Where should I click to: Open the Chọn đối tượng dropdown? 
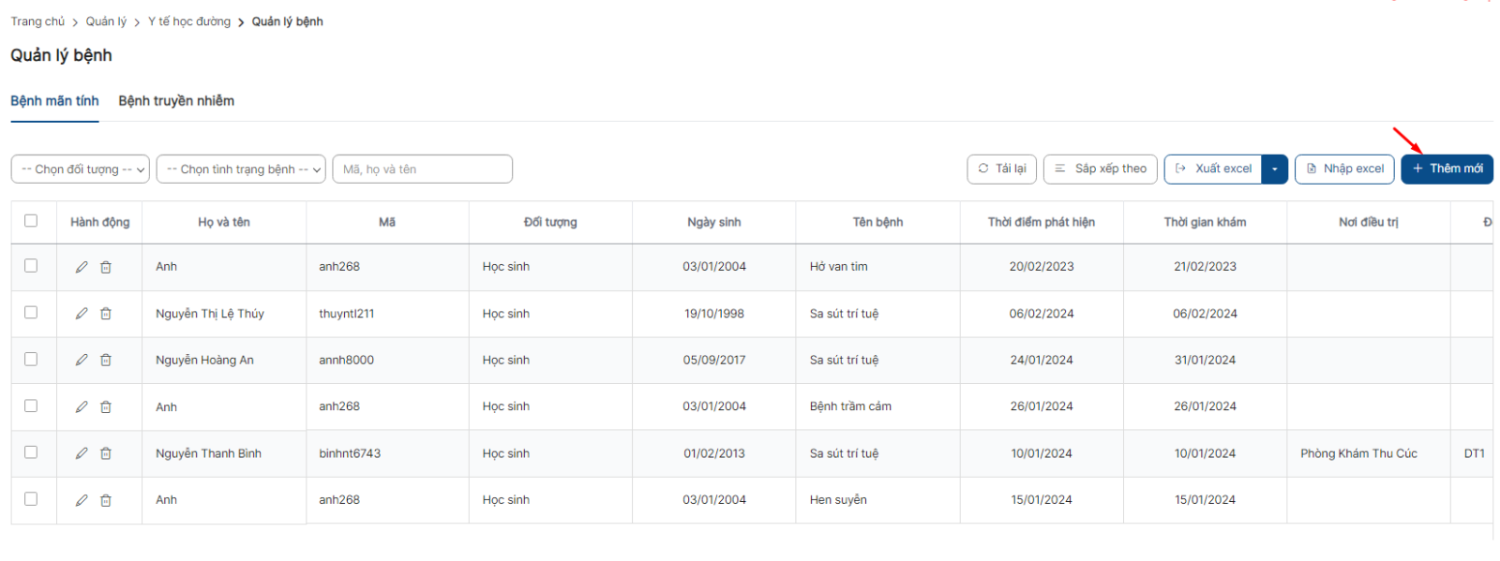click(81, 170)
